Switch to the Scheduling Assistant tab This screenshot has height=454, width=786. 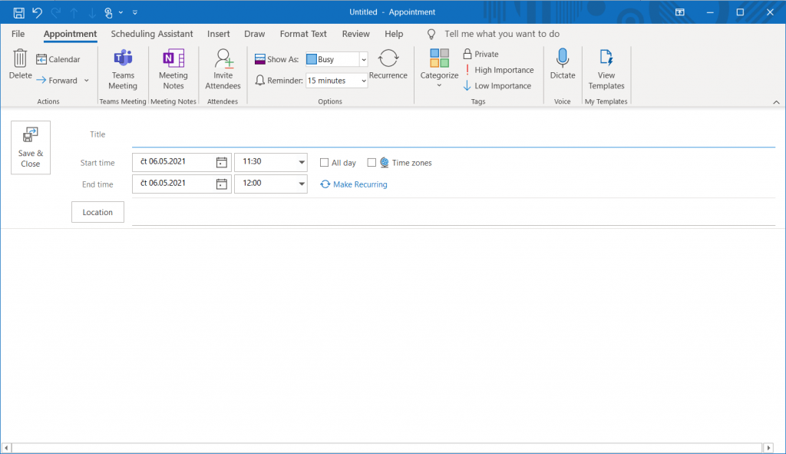click(152, 34)
